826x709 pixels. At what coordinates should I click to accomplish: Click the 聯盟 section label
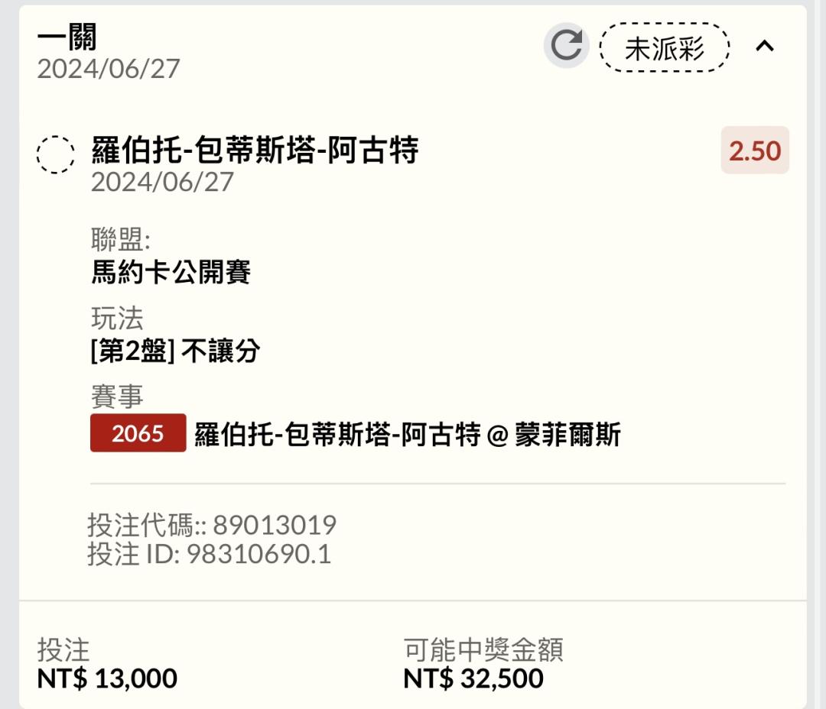[x=121, y=239]
